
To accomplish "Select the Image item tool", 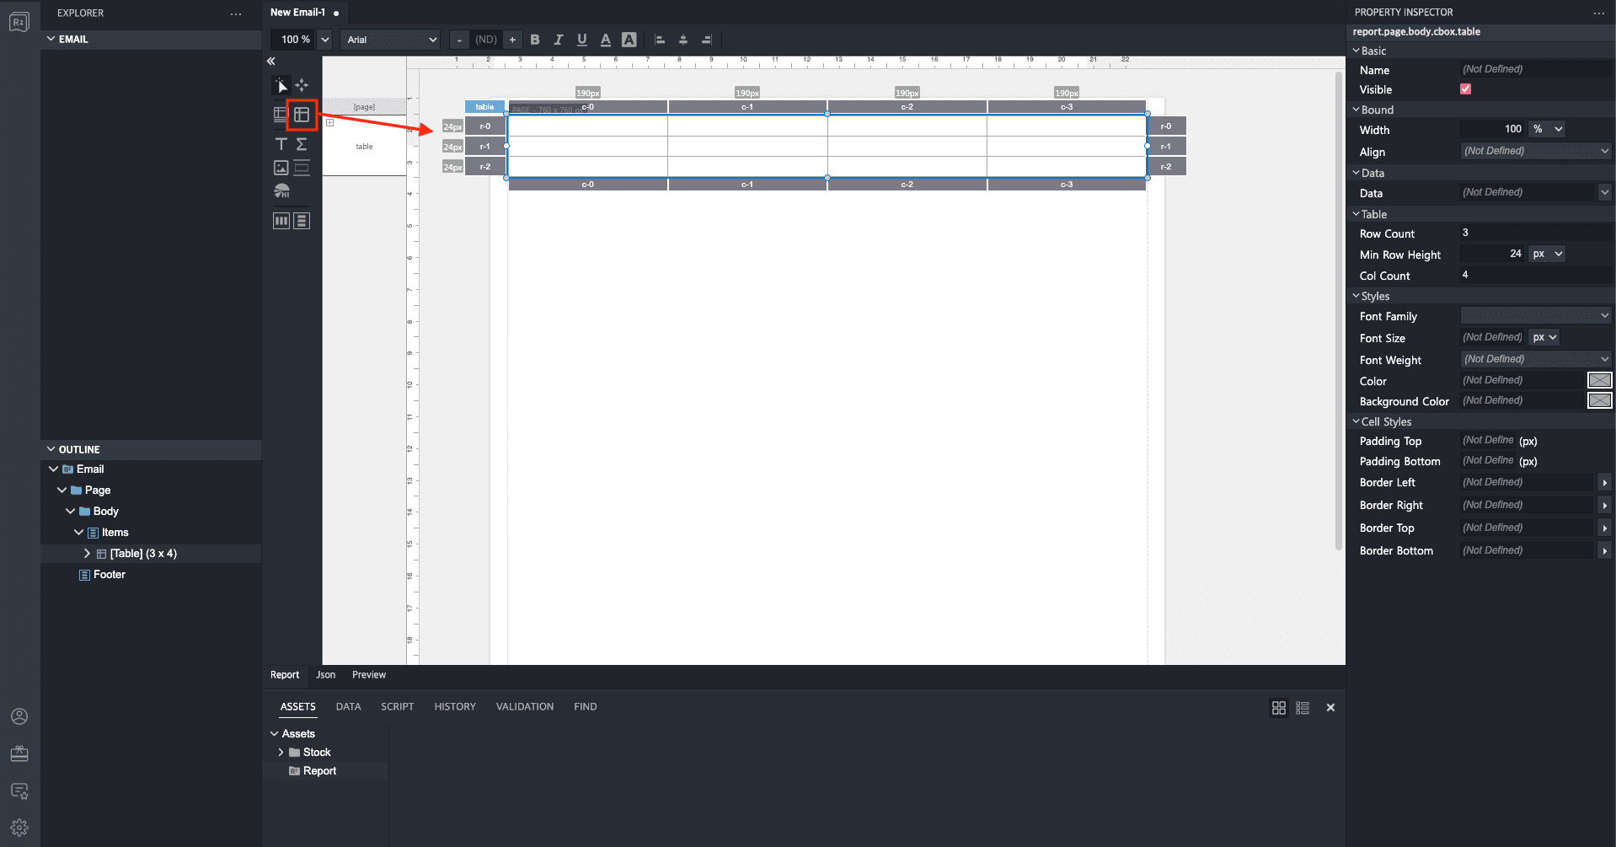I will [281, 168].
